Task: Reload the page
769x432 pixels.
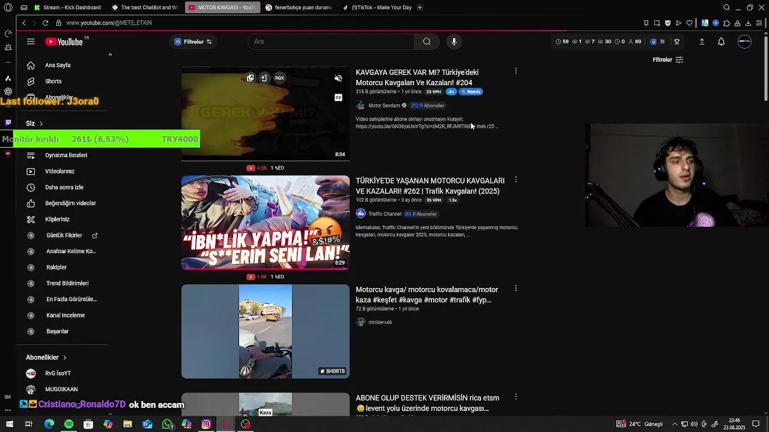Action: point(45,23)
